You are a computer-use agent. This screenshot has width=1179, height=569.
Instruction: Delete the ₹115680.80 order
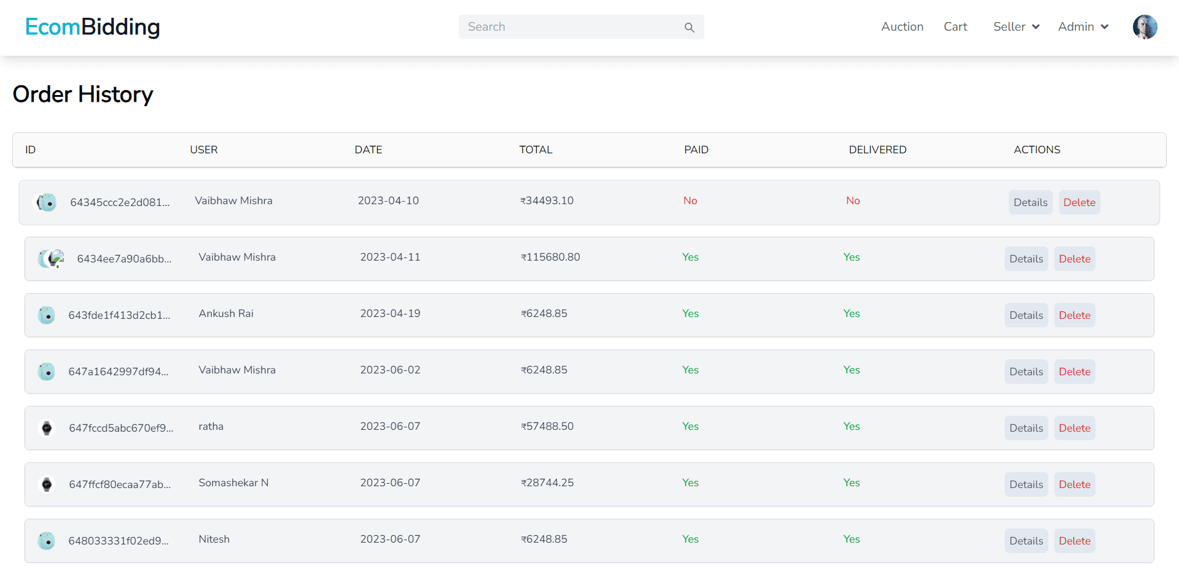[1075, 259]
